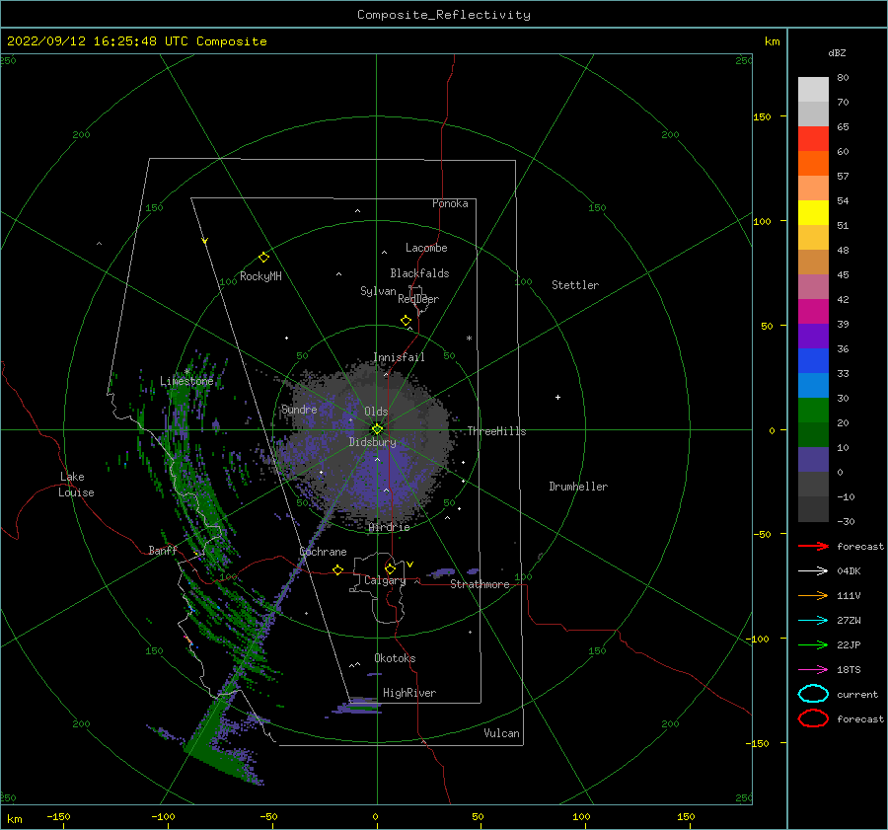Viewport: 888px width, 830px height.
Task: Click the orange 111V arrow in legend
Action: tap(813, 595)
